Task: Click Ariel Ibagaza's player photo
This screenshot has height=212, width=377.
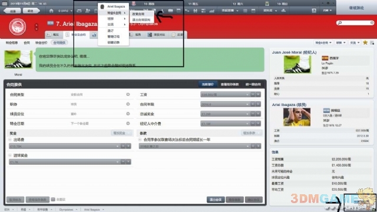Action: coord(297,117)
